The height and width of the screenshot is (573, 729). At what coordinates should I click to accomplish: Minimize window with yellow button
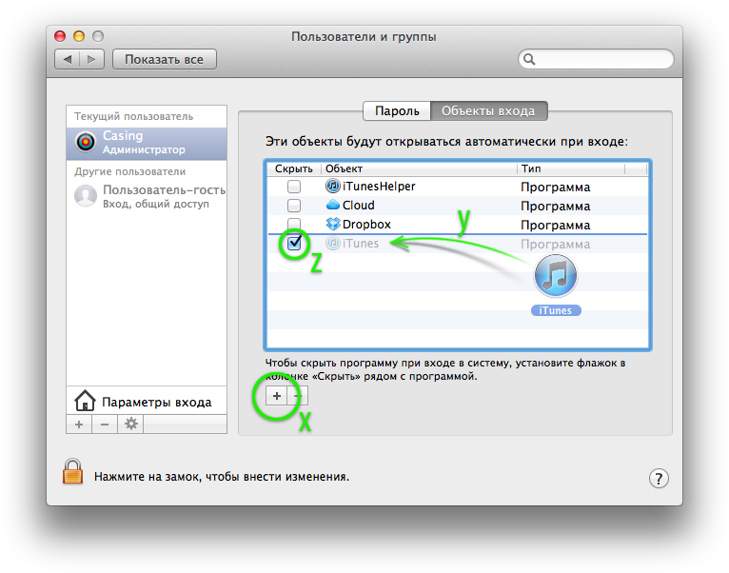(x=79, y=36)
